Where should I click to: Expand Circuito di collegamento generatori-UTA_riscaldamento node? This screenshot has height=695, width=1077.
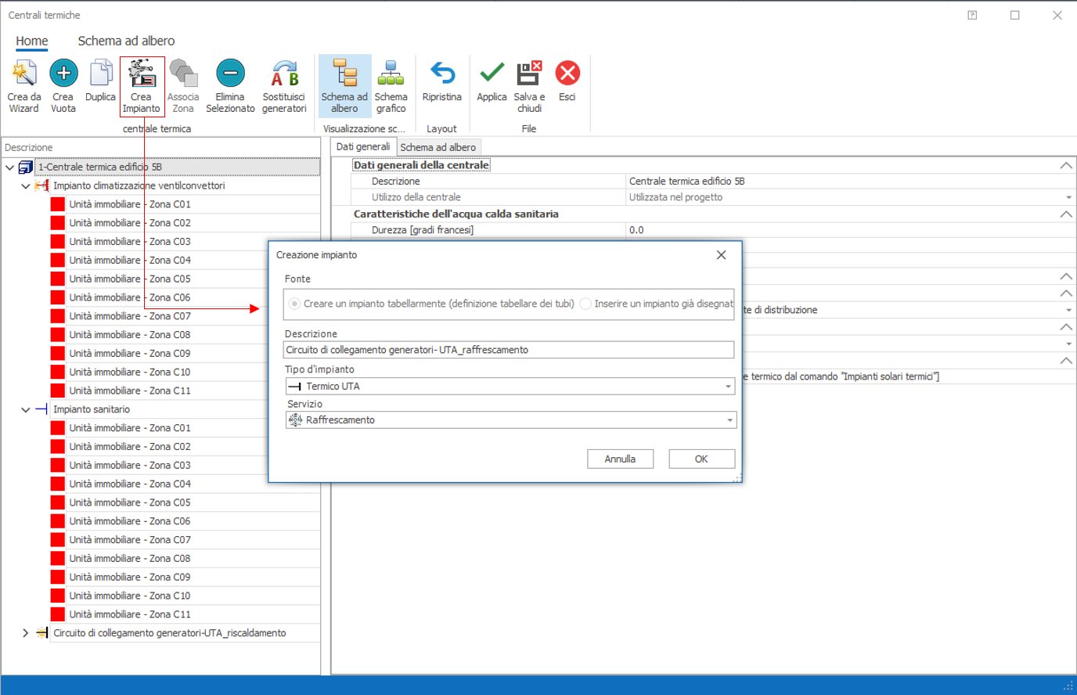pyautogui.click(x=25, y=633)
